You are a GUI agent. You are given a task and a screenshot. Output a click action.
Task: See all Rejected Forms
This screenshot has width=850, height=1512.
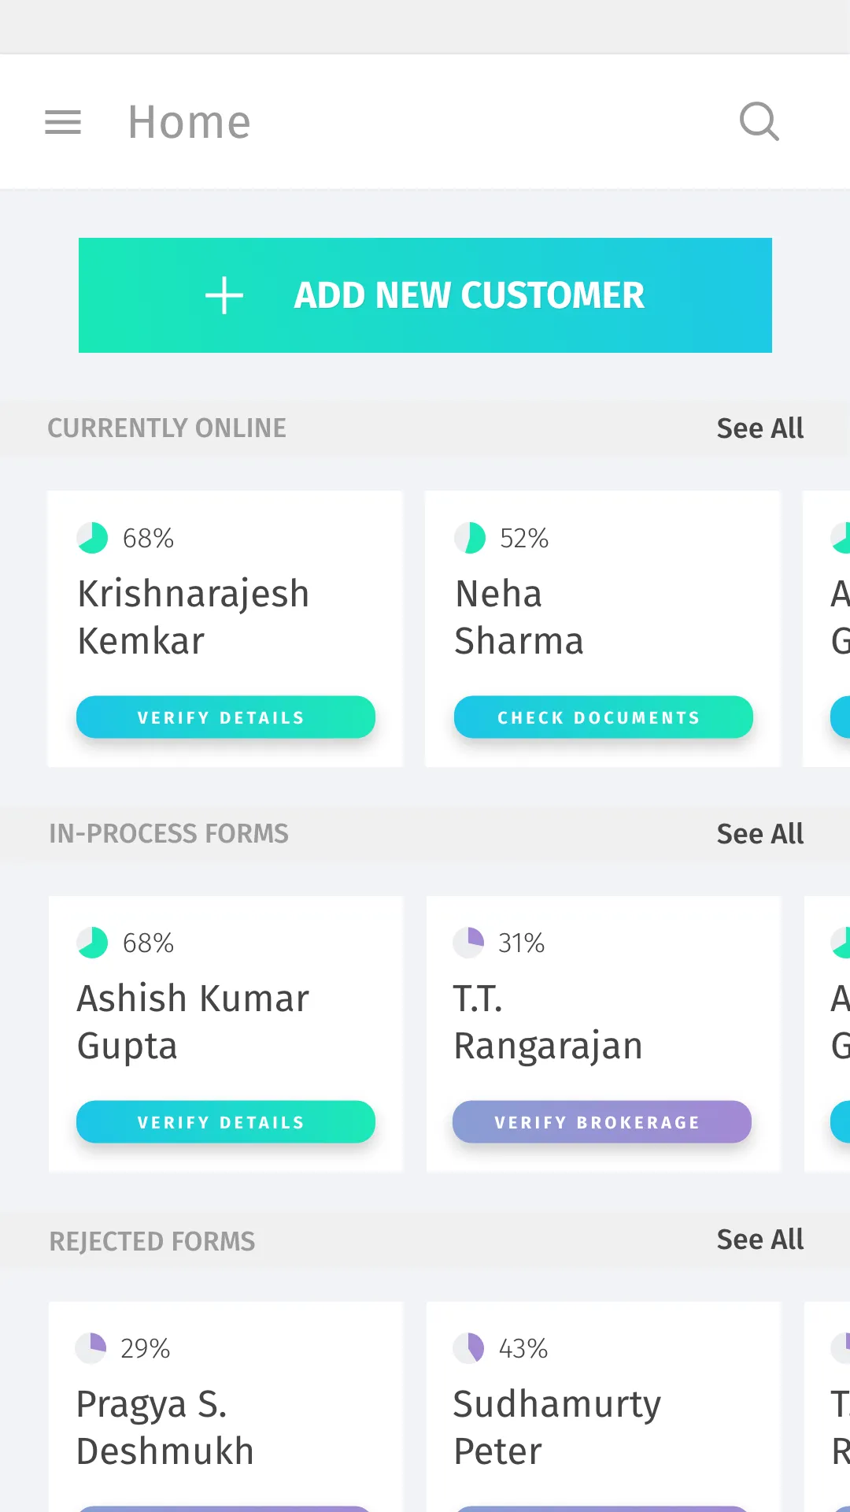[759, 1240]
